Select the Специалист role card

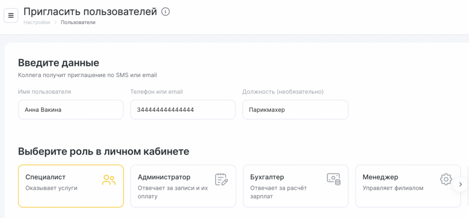71,186
